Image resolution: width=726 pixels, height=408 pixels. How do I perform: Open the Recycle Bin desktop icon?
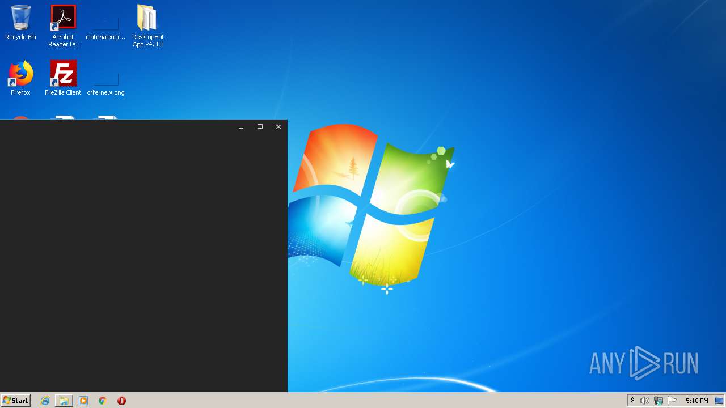coord(20,23)
